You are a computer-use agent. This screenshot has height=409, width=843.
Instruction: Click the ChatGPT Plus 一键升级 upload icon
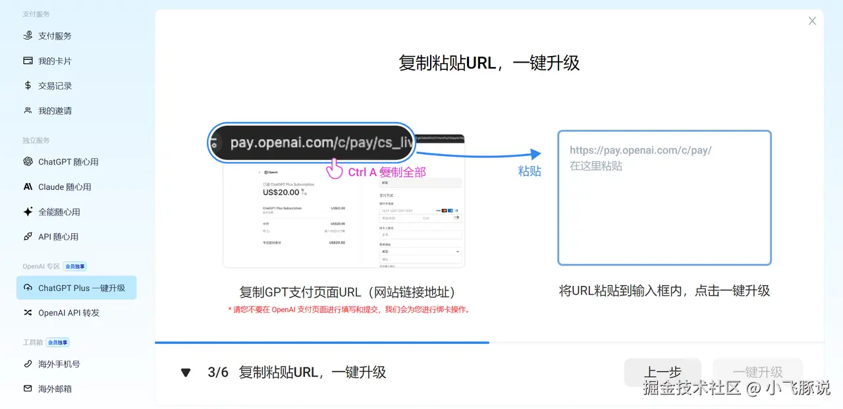click(x=28, y=288)
